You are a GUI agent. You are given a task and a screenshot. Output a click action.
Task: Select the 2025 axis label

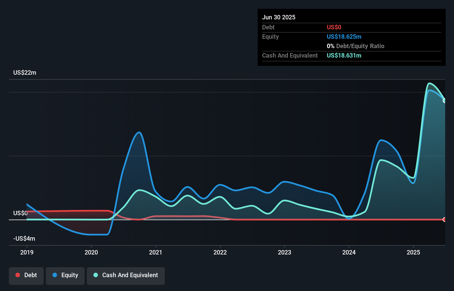(x=413, y=252)
